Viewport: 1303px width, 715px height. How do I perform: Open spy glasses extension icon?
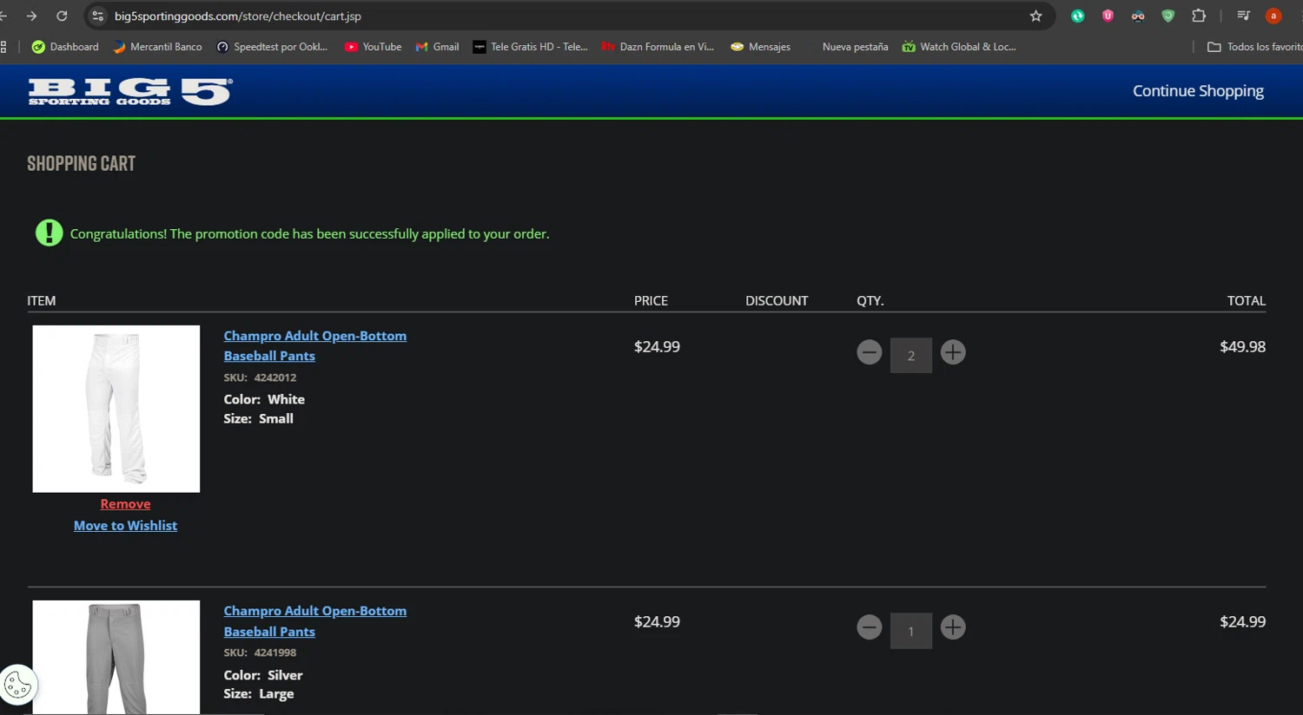[1138, 16]
